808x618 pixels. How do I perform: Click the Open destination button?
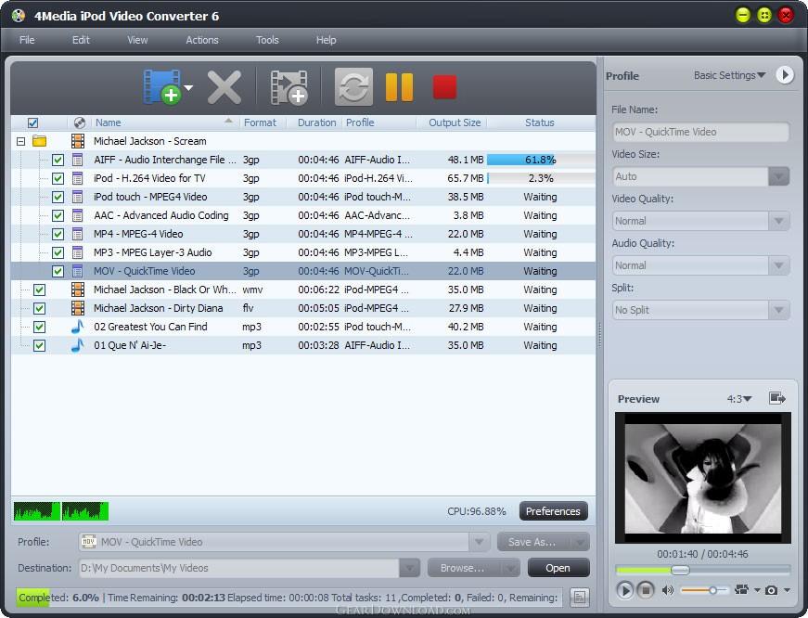click(558, 568)
